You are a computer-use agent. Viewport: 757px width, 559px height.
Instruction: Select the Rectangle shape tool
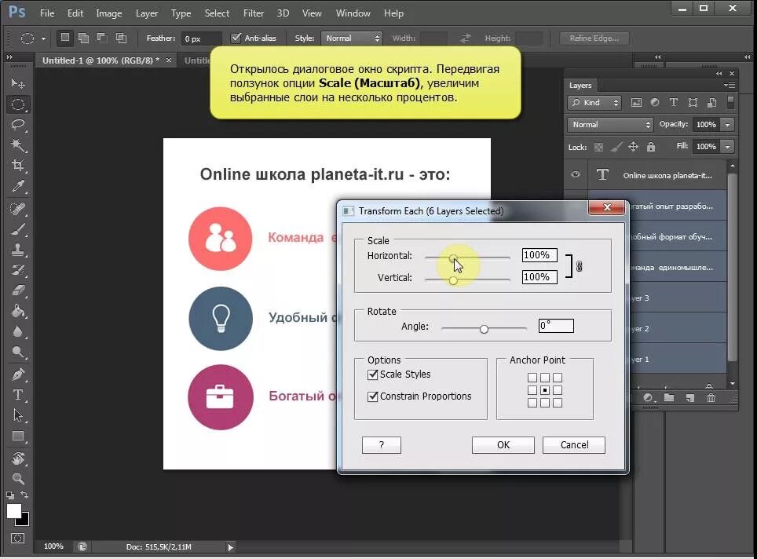[x=18, y=436]
